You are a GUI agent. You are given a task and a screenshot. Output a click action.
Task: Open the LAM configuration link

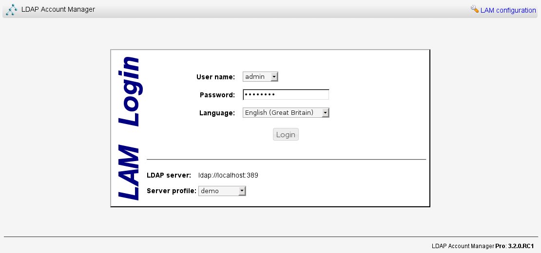tap(508, 10)
